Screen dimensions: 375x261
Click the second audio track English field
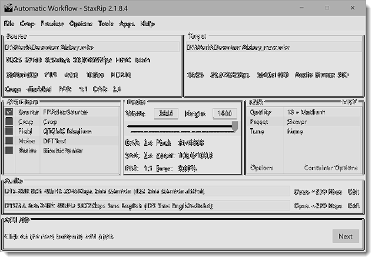pyautogui.click(x=147, y=206)
